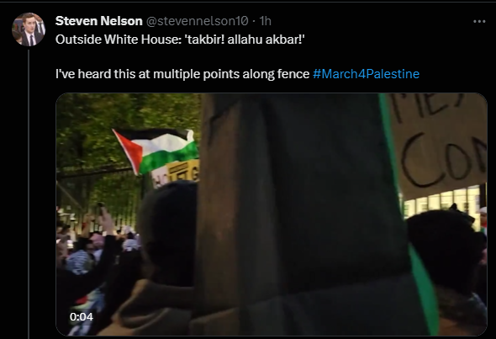The width and height of the screenshot is (496, 339).
Task: Click the Palestinian flag in the video
Action: pos(156,150)
